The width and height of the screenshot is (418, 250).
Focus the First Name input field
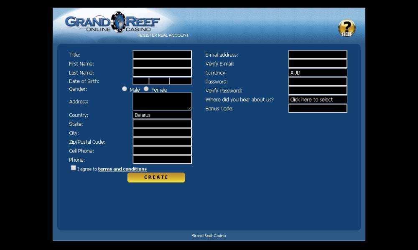[x=162, y=64]
